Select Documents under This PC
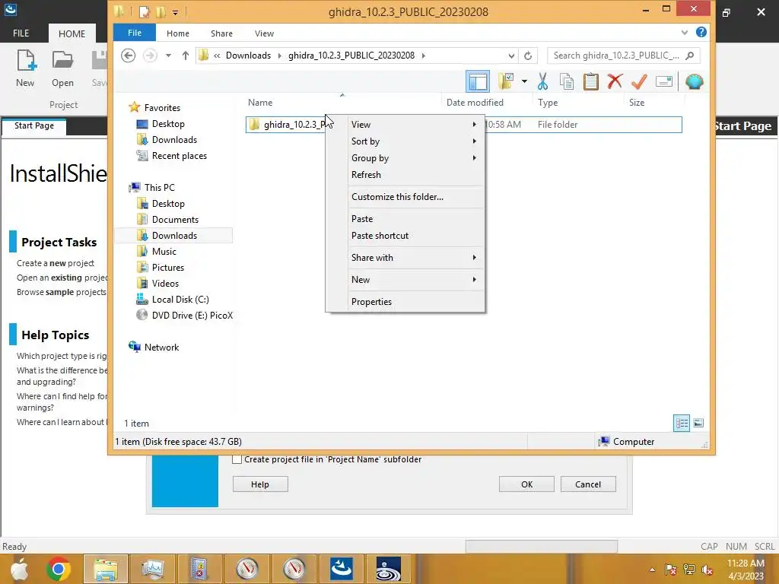Screen dimensions: 779x584 [175, 220]
